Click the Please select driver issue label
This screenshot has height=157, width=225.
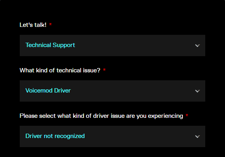click(x=101, y=116)
